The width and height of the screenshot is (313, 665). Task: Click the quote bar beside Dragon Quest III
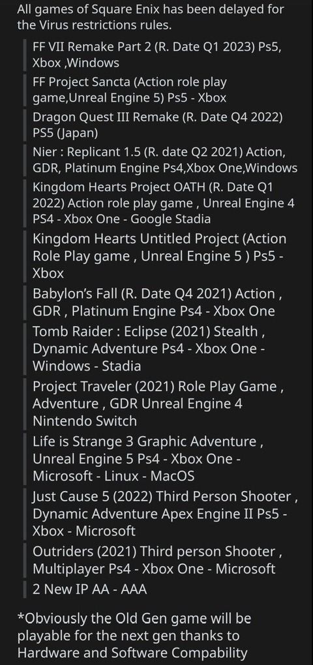(x=25, y=125)
